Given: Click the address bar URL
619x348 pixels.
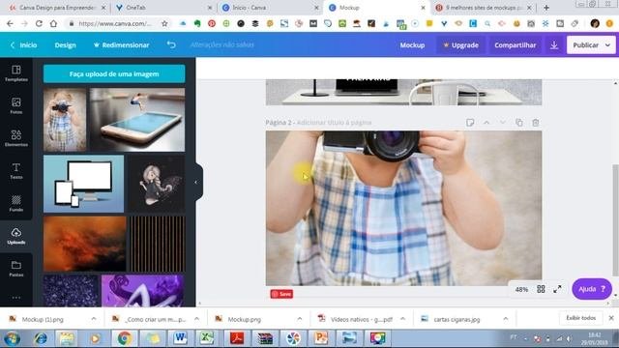Looking at the screenshot, I should [x=114, y=23].
